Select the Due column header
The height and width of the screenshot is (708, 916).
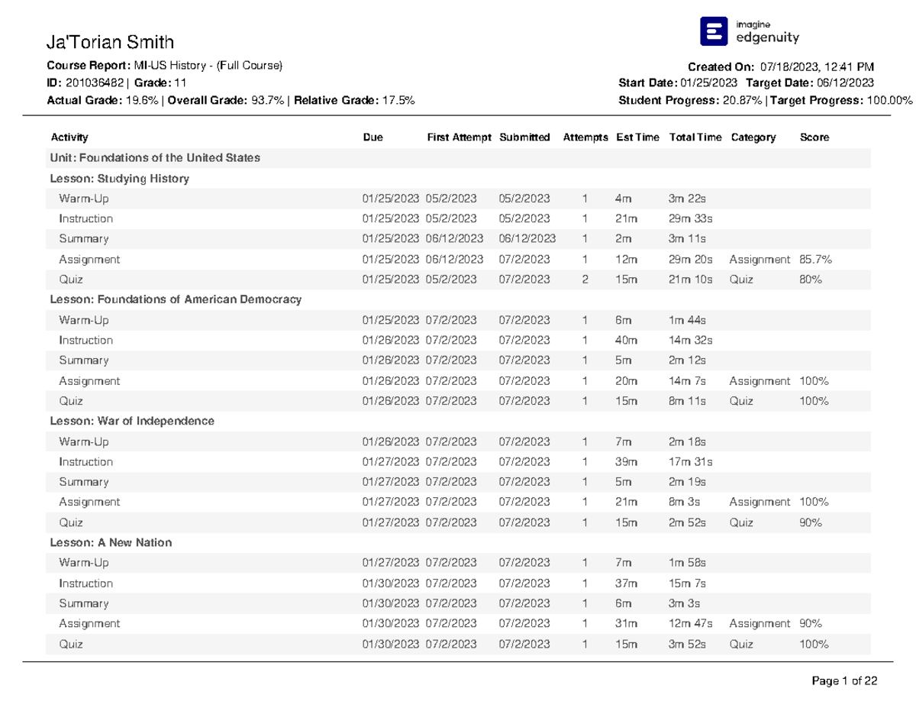(x=373, y=137)
